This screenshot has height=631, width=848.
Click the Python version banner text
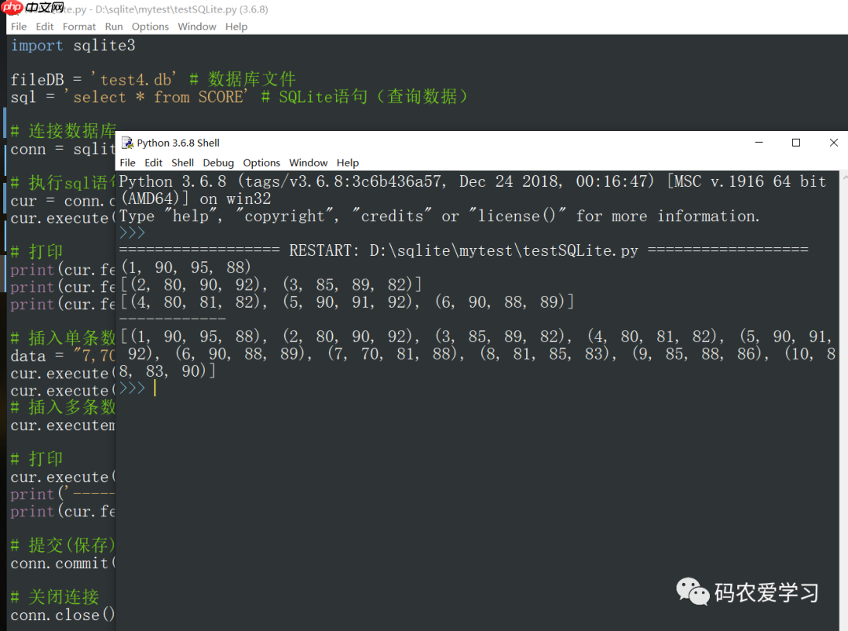472,190
